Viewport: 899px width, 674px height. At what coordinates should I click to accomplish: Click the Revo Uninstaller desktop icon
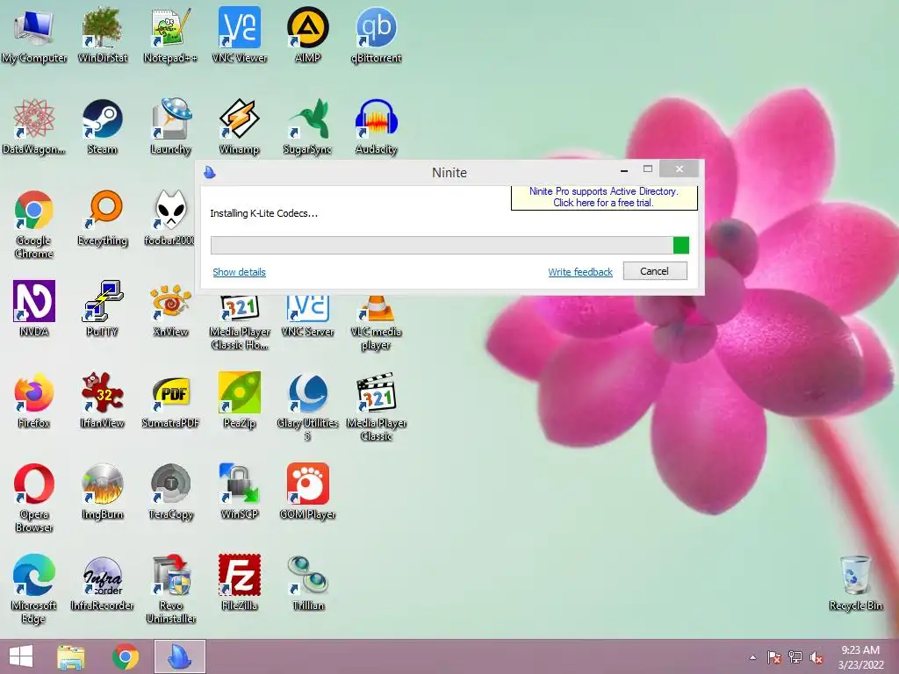170,589
